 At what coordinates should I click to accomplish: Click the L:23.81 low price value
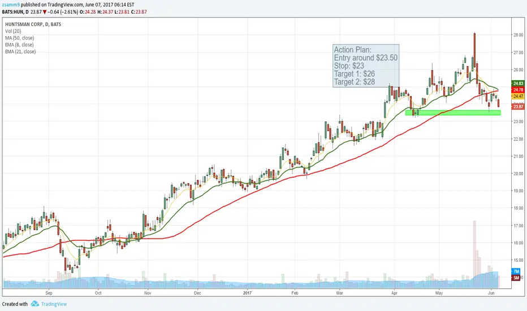[122, 12]
